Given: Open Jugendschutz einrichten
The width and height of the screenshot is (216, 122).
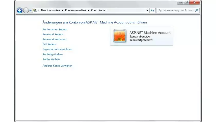Looking at the screenshot, I should point(57,49).
